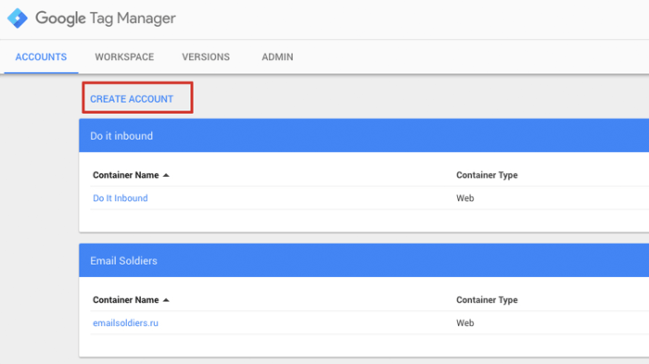The width and height of the screenshot is (649, 364).
Task: Click the Do it inbound account header
Action: click(x=363, y=135)
